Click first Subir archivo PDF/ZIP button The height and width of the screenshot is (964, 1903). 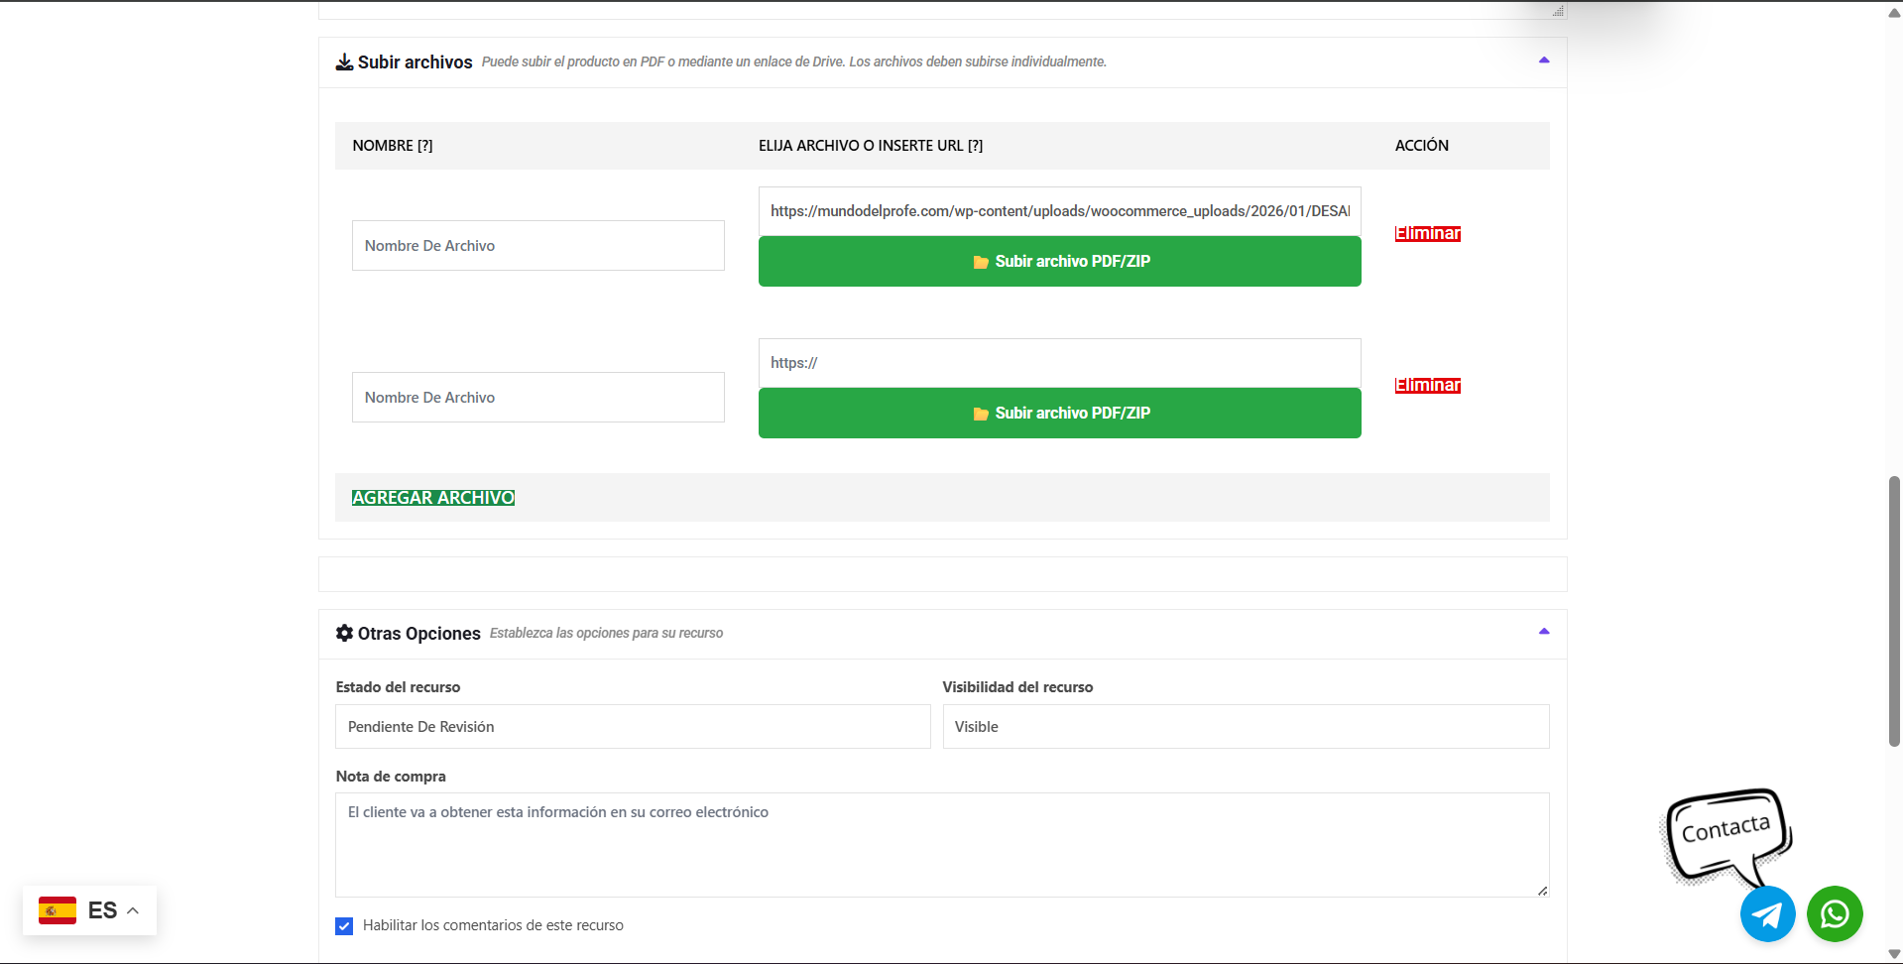pos(1059,262)
